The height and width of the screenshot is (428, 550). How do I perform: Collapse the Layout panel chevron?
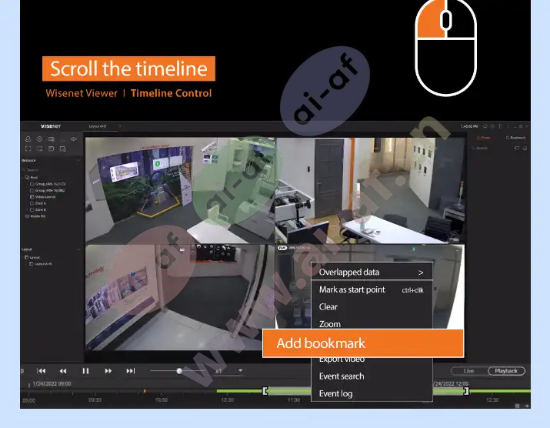click(78, 249)
